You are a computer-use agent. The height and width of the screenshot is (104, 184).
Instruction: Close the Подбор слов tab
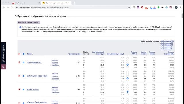[x=39, y=3]
